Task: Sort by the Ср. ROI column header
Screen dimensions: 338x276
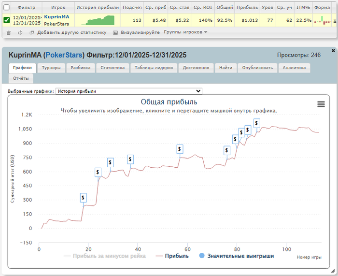Action: (x=203, y=8)
